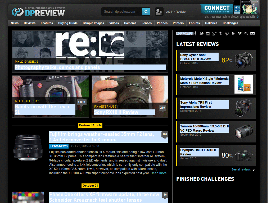Click the Facebook follow icon
271x203 pixels.
point(195,34)
